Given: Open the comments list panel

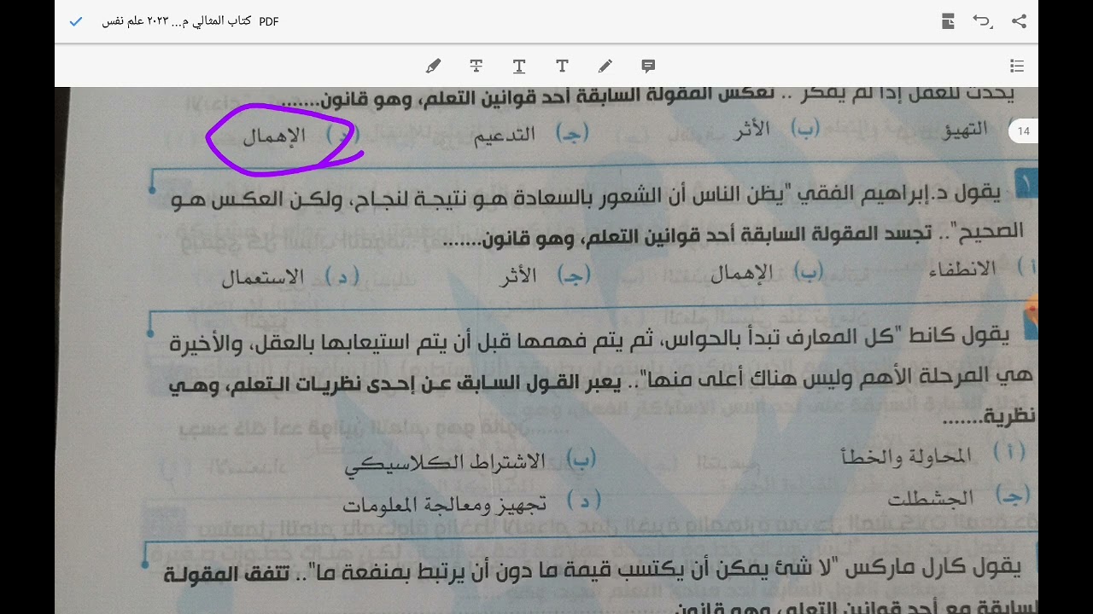Looking at the screenshot, I should (x=1017, y=66).
